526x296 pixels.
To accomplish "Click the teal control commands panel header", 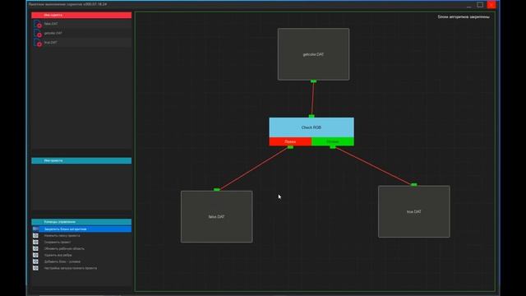I will point(81,222).
